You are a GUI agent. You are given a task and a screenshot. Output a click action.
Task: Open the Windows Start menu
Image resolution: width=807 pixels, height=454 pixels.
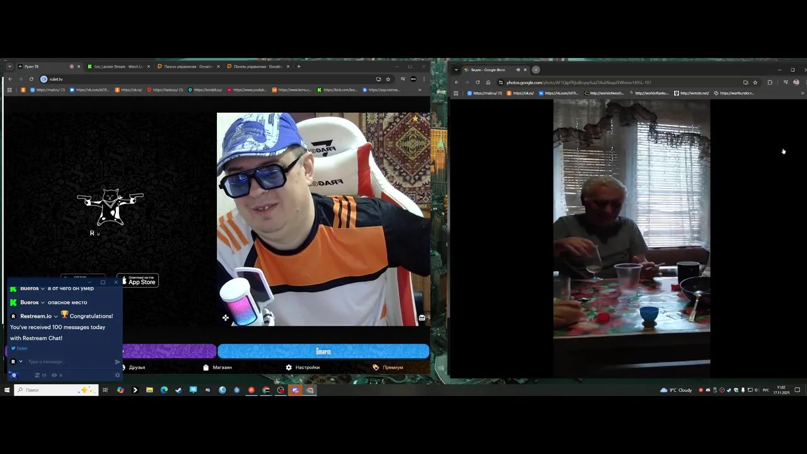(x=7, y=390)
